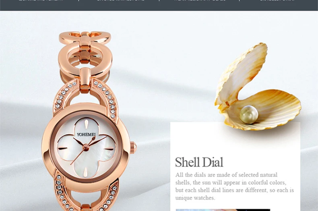Click the watch crown knob
Screen dimensions: 318x211
click(x=133, y=148)
